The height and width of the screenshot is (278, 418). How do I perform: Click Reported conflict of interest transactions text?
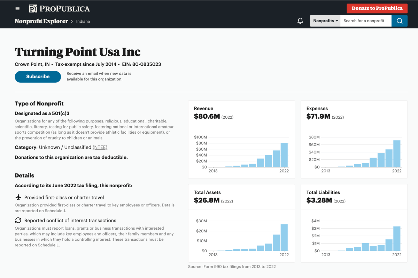click(x=70, y=220)
